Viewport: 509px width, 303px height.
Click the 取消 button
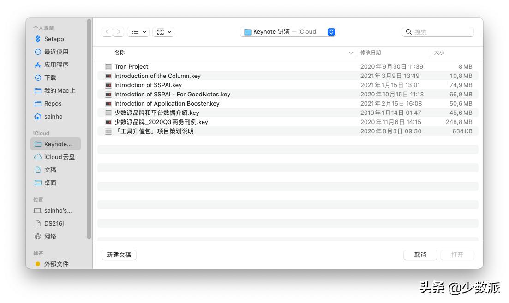(x=420, y=255)
